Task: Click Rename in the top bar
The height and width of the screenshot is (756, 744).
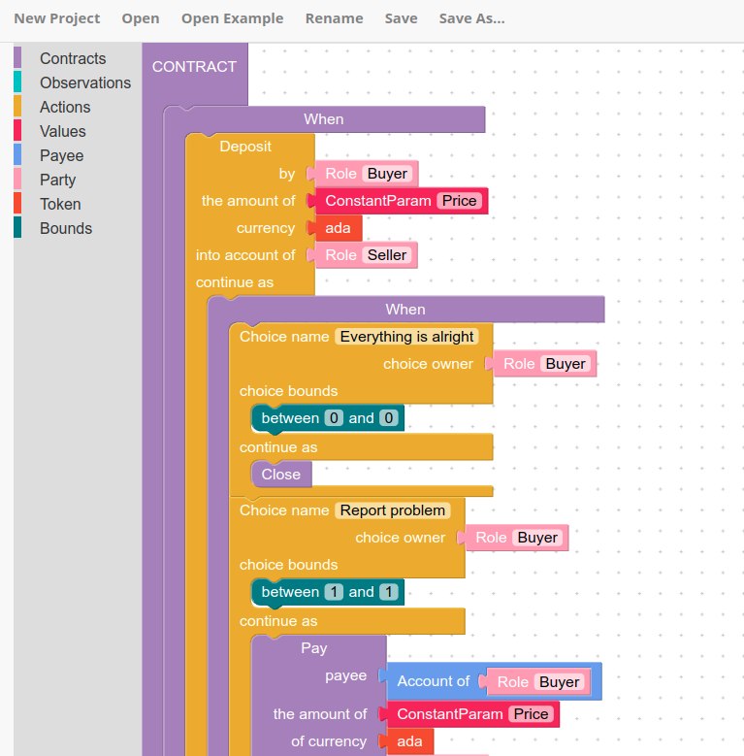Action: coord(334,18)
